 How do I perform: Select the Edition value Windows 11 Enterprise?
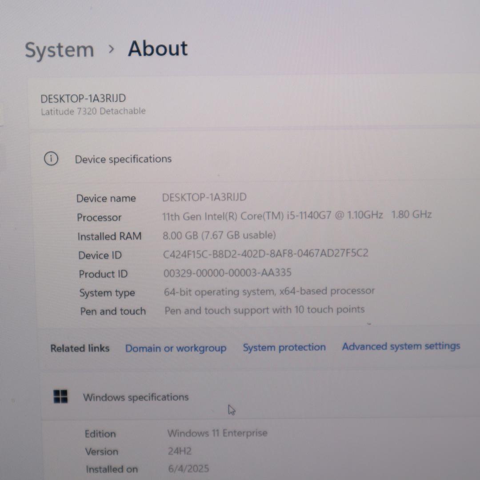tap(217, 433)
